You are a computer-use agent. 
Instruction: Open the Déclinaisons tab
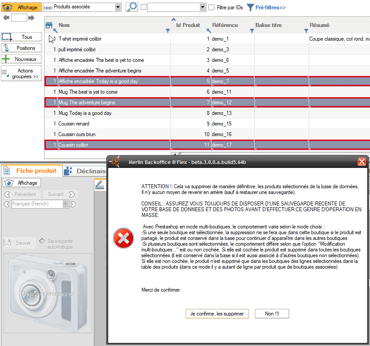[x=86, y=171]
